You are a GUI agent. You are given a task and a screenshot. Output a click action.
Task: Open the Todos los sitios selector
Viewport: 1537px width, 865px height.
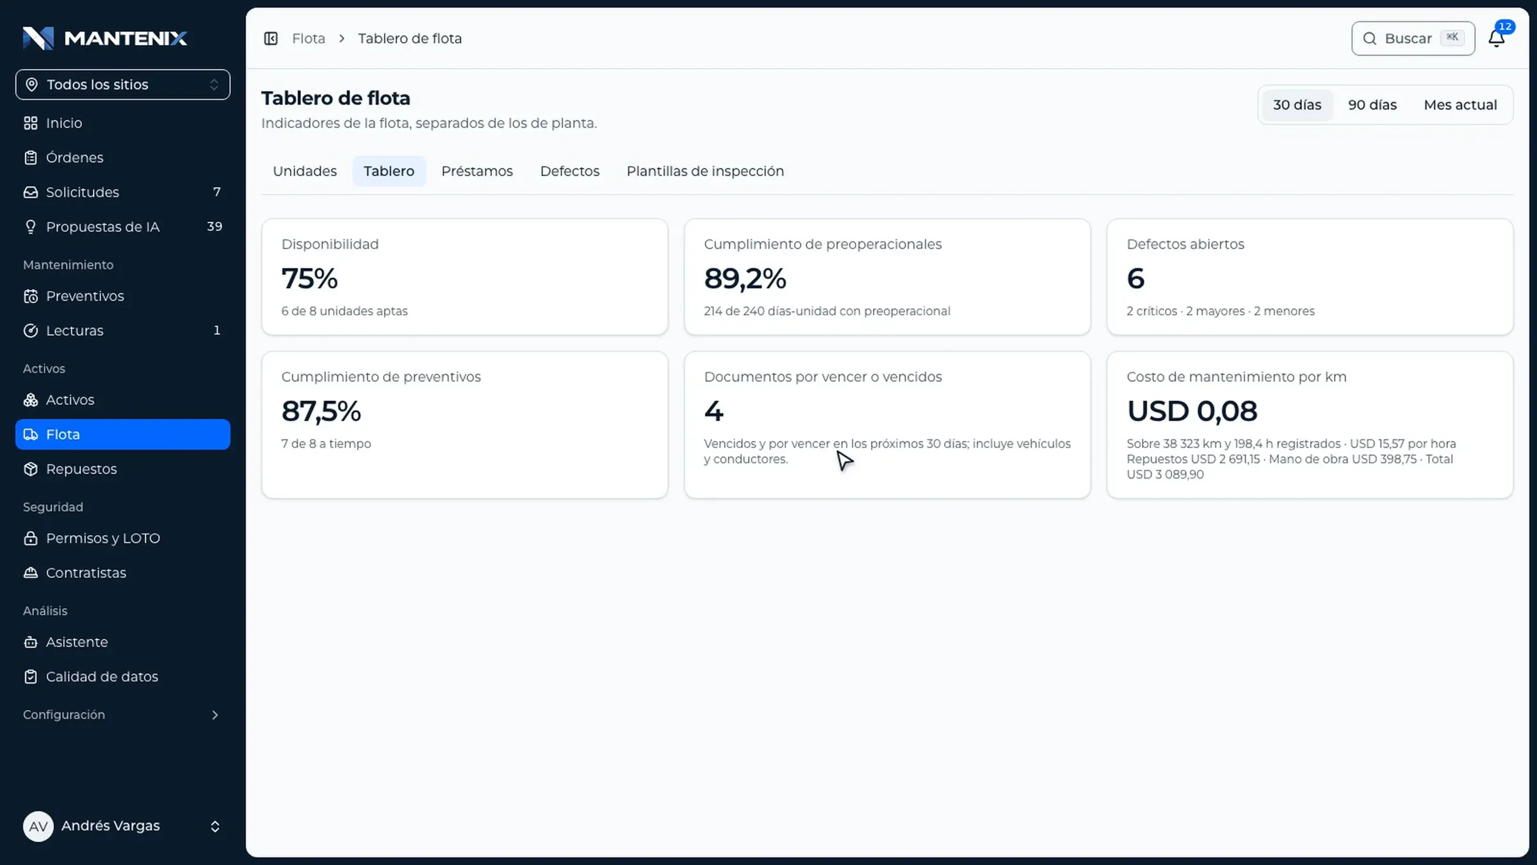pyautogui.click(x=123, y=85)
